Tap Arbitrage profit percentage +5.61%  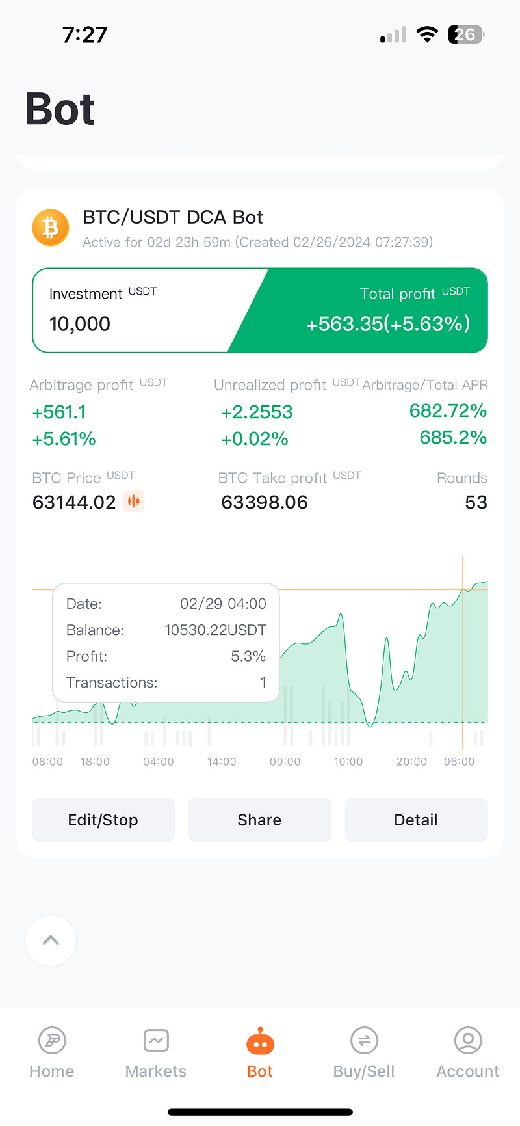tap(64, 439)
